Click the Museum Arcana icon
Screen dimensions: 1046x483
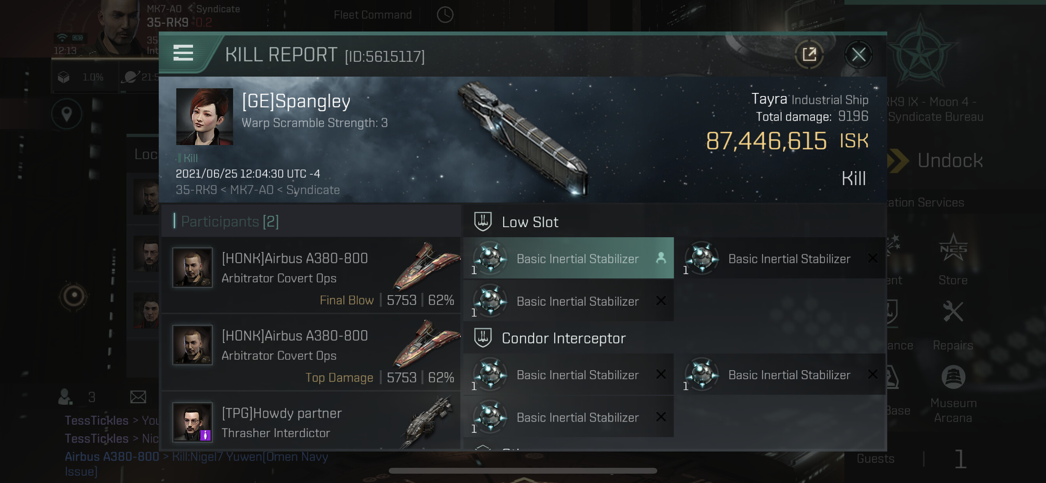(953, 378)
